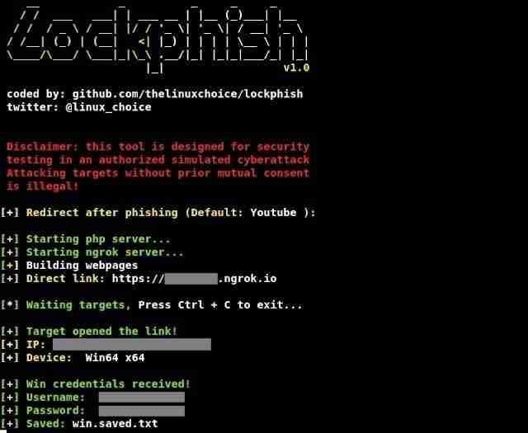The image size is (528, 433).
Task: Click the win.saved.txt filename
Action: click(x=115, y=424)
